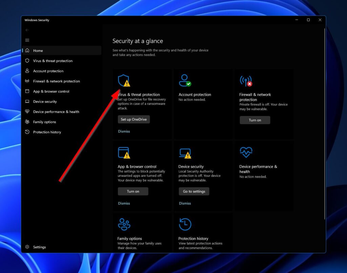This screenshot has height=273, width=347.
Task: Open the Protection history clock tile icon
Action: point(185,224)
